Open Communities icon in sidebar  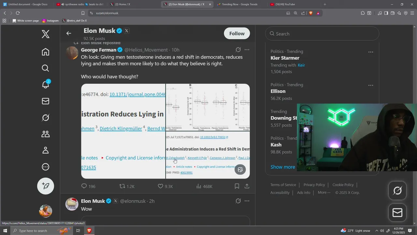pyautogui.click(x=46, y=134)
